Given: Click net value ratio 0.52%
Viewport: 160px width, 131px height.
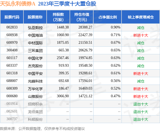Looking at the screenshot, I should tap(116, 89).
